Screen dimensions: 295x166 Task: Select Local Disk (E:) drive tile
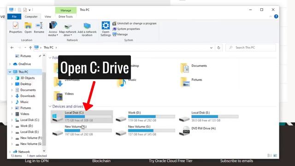point(209,117)
